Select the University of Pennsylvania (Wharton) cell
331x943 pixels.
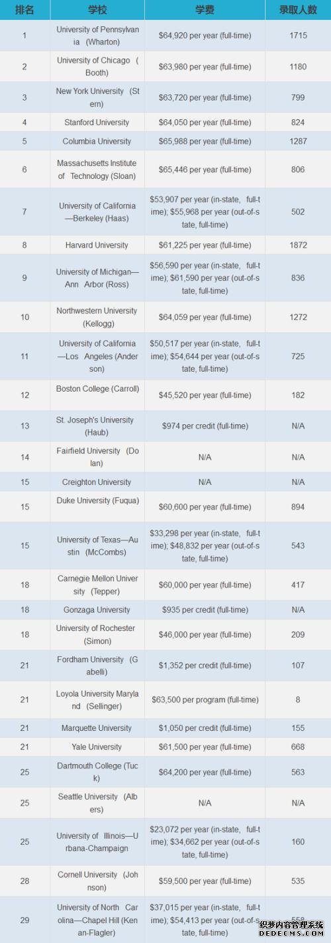(x=97, y=35)
